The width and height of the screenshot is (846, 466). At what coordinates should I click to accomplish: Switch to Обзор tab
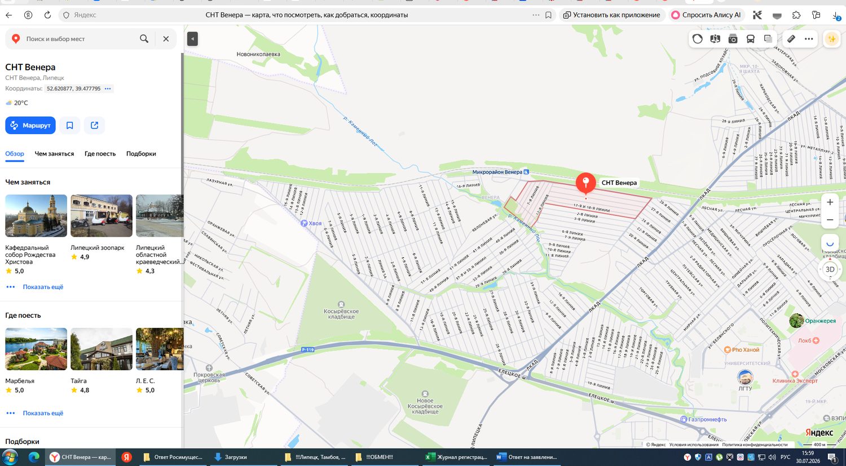(x=15, y=154)
